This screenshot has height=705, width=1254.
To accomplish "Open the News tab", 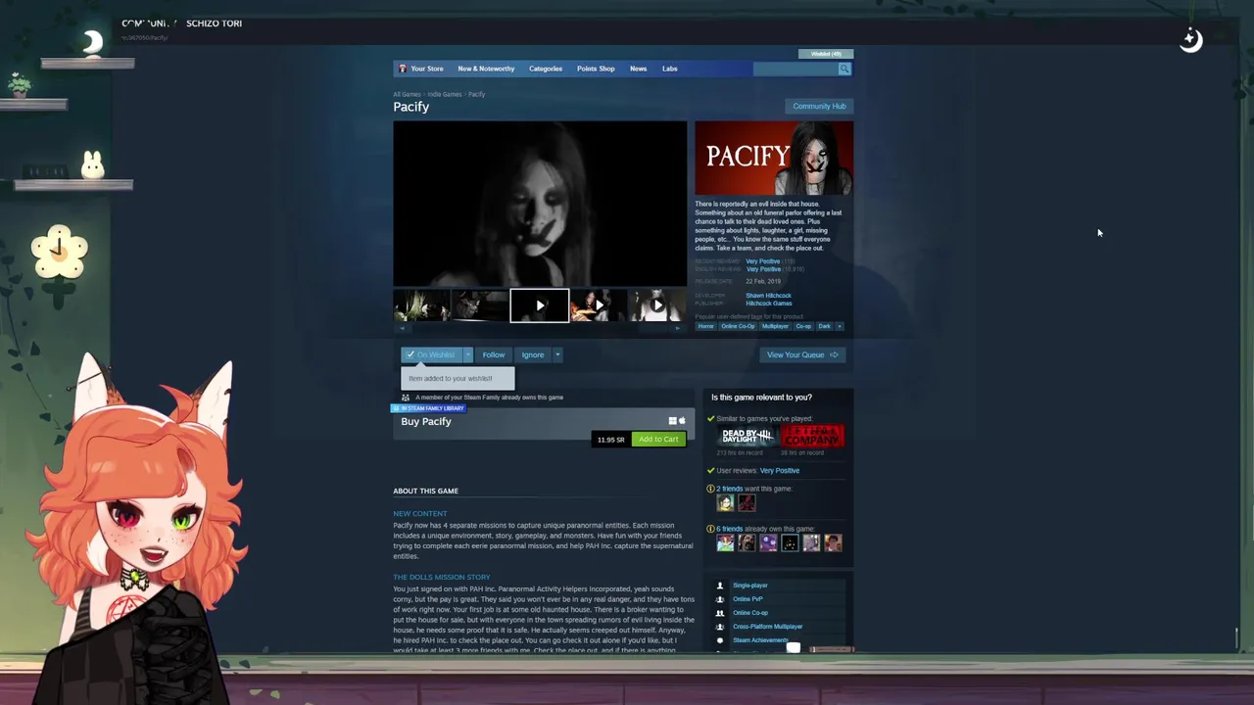I will point(638,69).
